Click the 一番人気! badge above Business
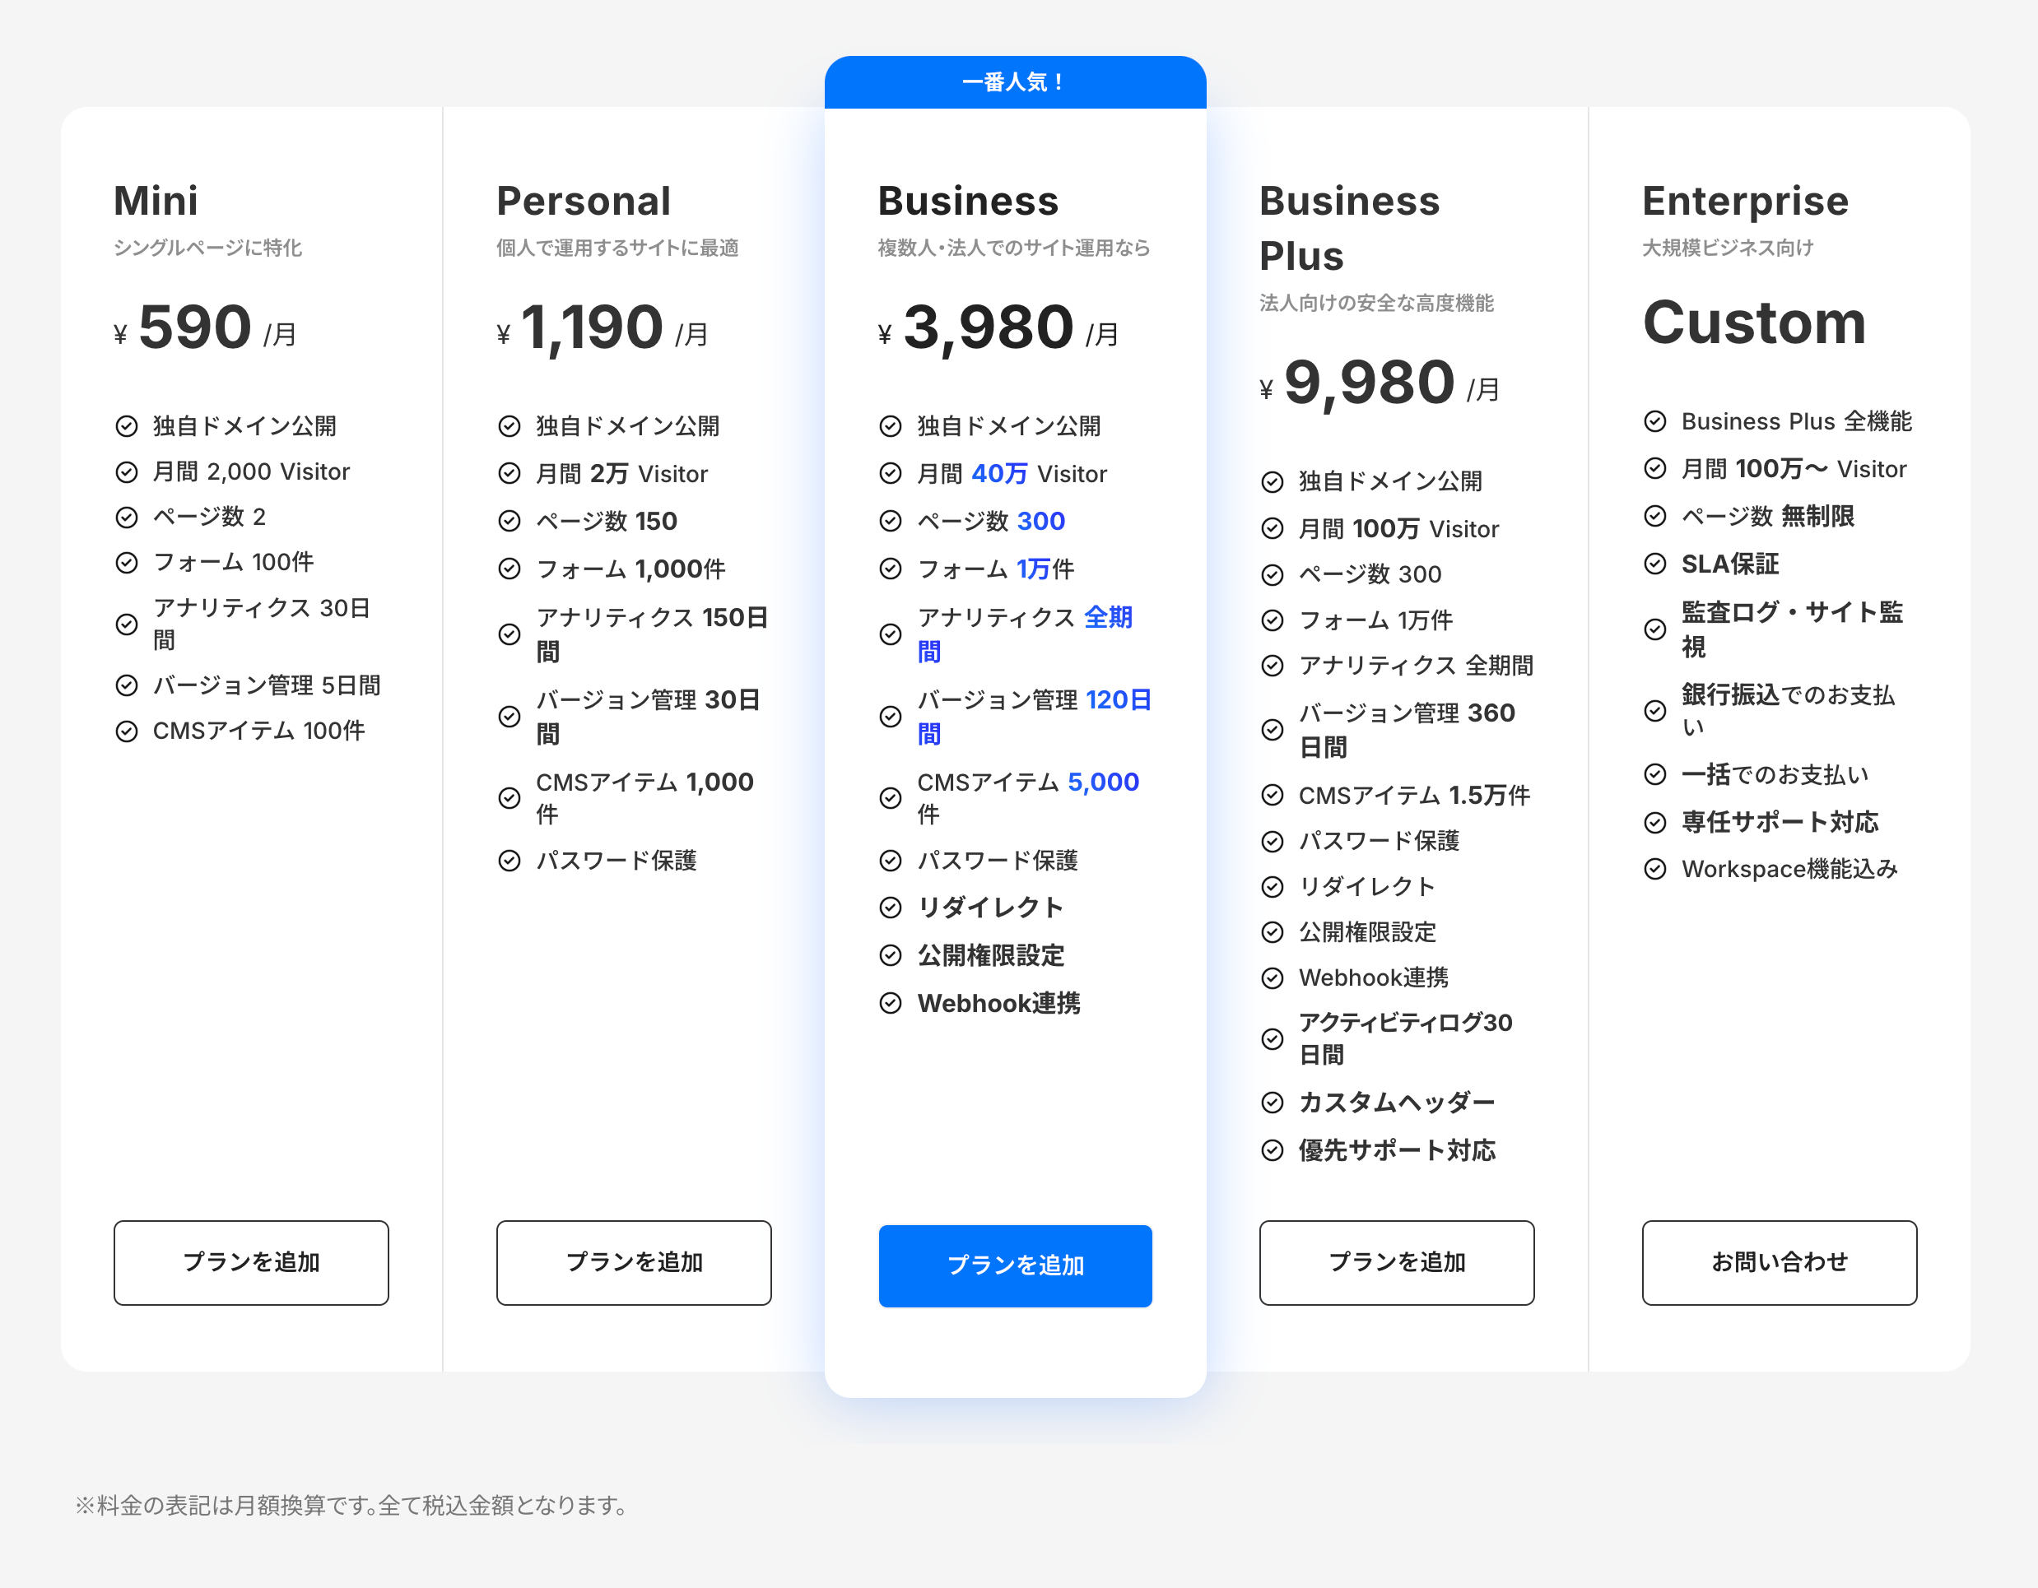 1014,81
